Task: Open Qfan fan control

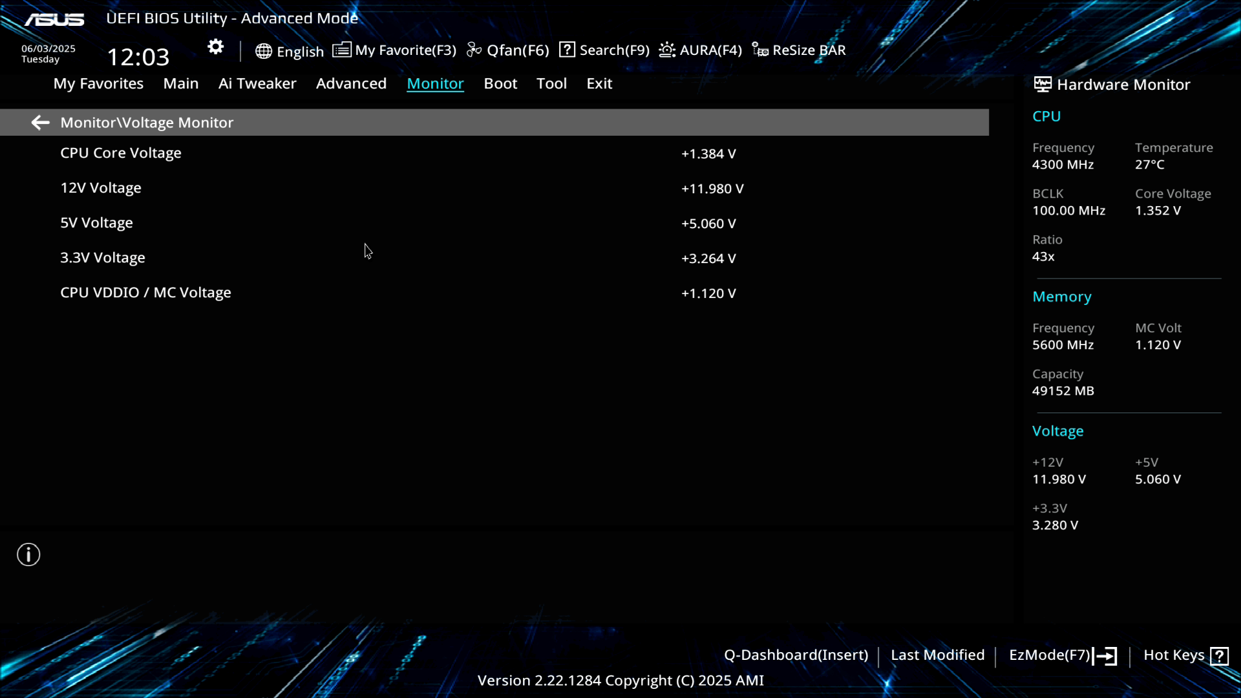Action: point(508,50)
